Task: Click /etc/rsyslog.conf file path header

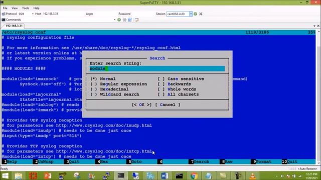Action: pyautogui.click(x=24, y=32)
